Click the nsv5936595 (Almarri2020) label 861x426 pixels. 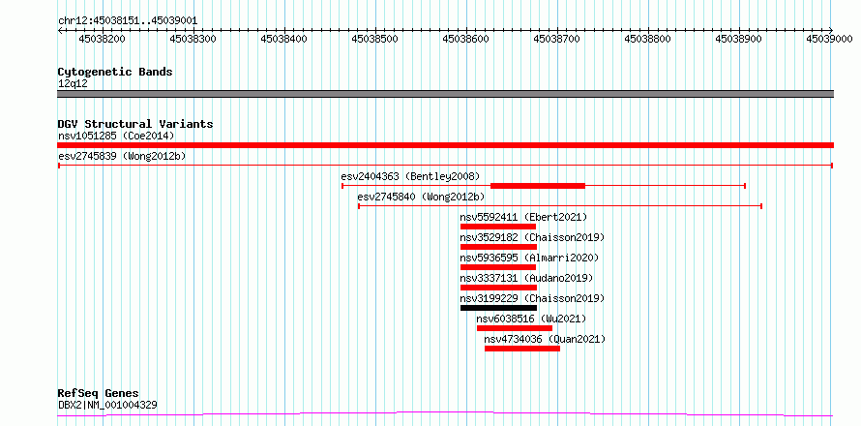529,258
